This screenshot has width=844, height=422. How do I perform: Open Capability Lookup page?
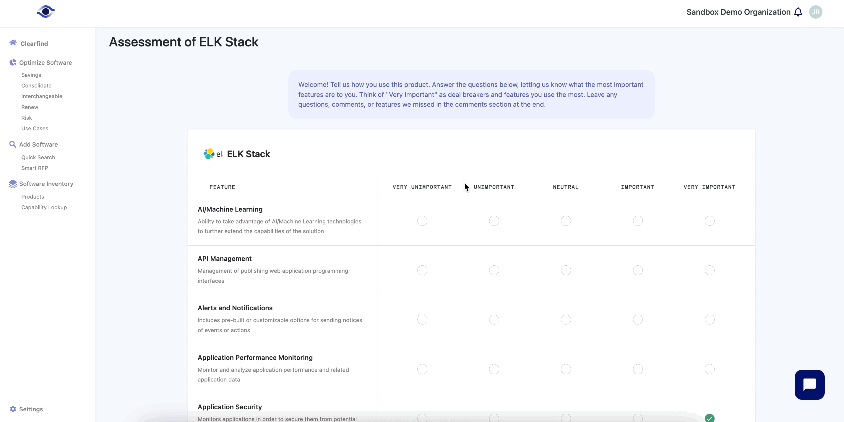click(44, 207)
